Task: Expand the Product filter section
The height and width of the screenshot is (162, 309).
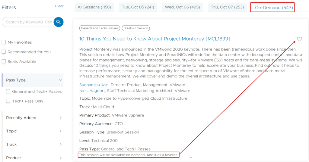Action: pyautogui.click(x=60, y=158)
